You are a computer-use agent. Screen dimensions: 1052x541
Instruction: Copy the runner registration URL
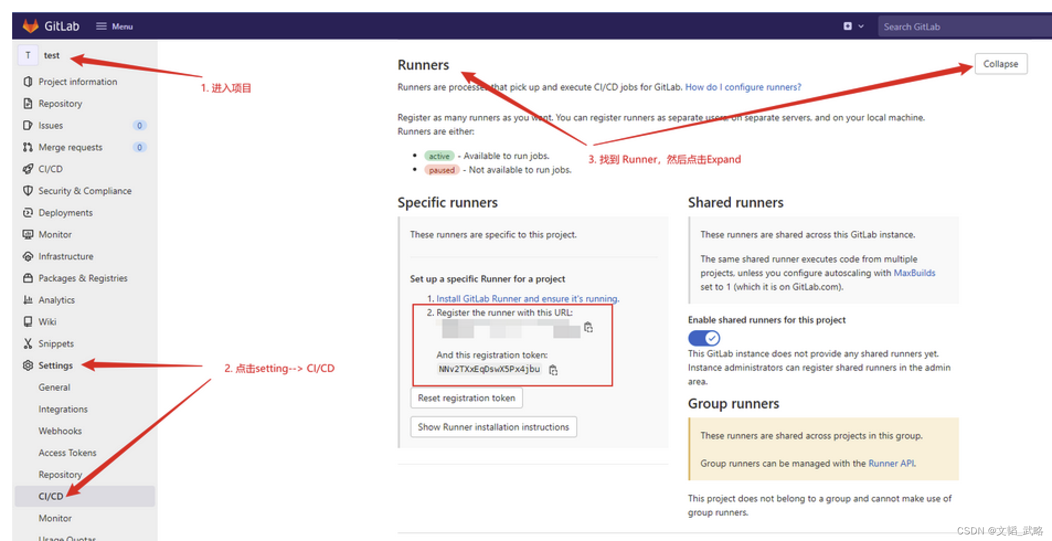588,327
